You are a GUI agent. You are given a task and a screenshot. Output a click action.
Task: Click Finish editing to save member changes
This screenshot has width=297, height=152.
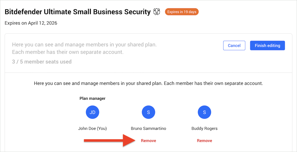point(267,45)
